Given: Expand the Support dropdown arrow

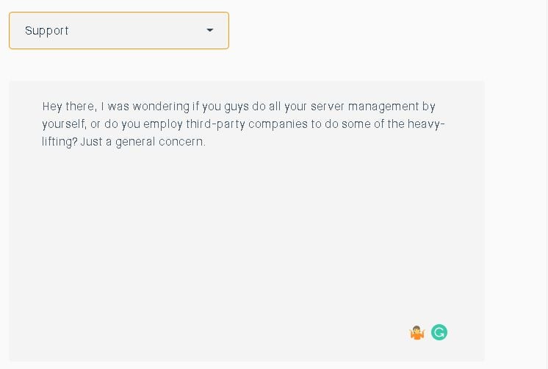Looking at the screenshot, I should (x=209, y=30).
